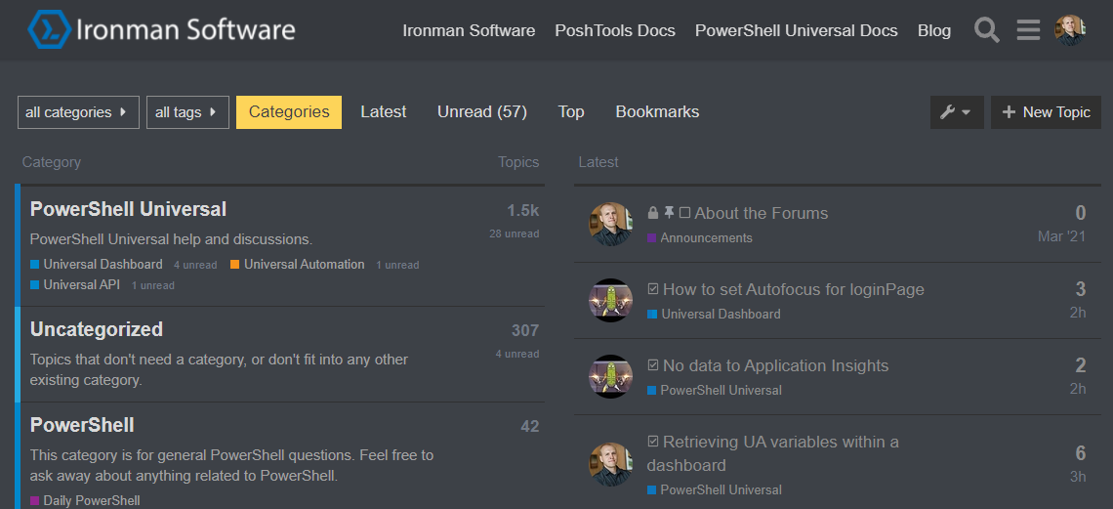Click 2h timestamp on How to set Autofocus
Screen dimensions: 1113x509
[1078, 313]
